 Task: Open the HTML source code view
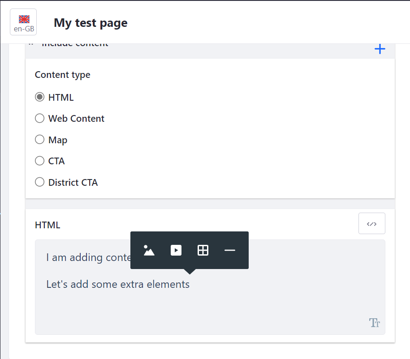tap(372, 223)
